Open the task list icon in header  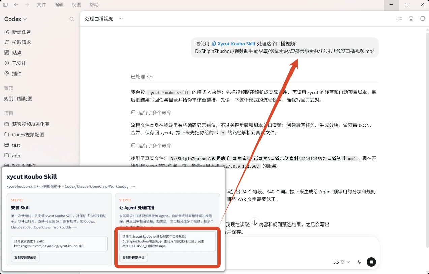(400, 19)
